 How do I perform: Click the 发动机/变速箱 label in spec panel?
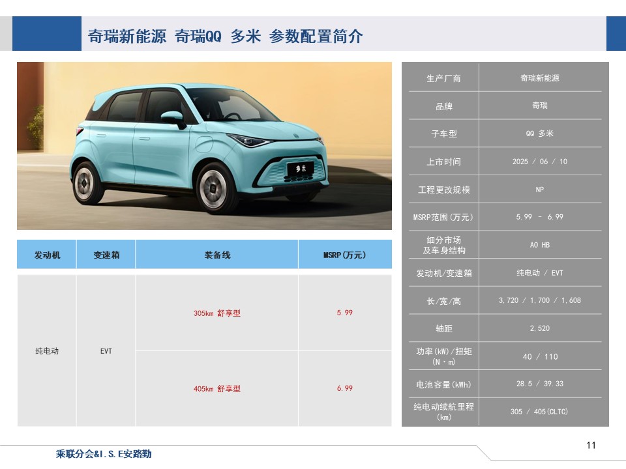click(443, 273)
